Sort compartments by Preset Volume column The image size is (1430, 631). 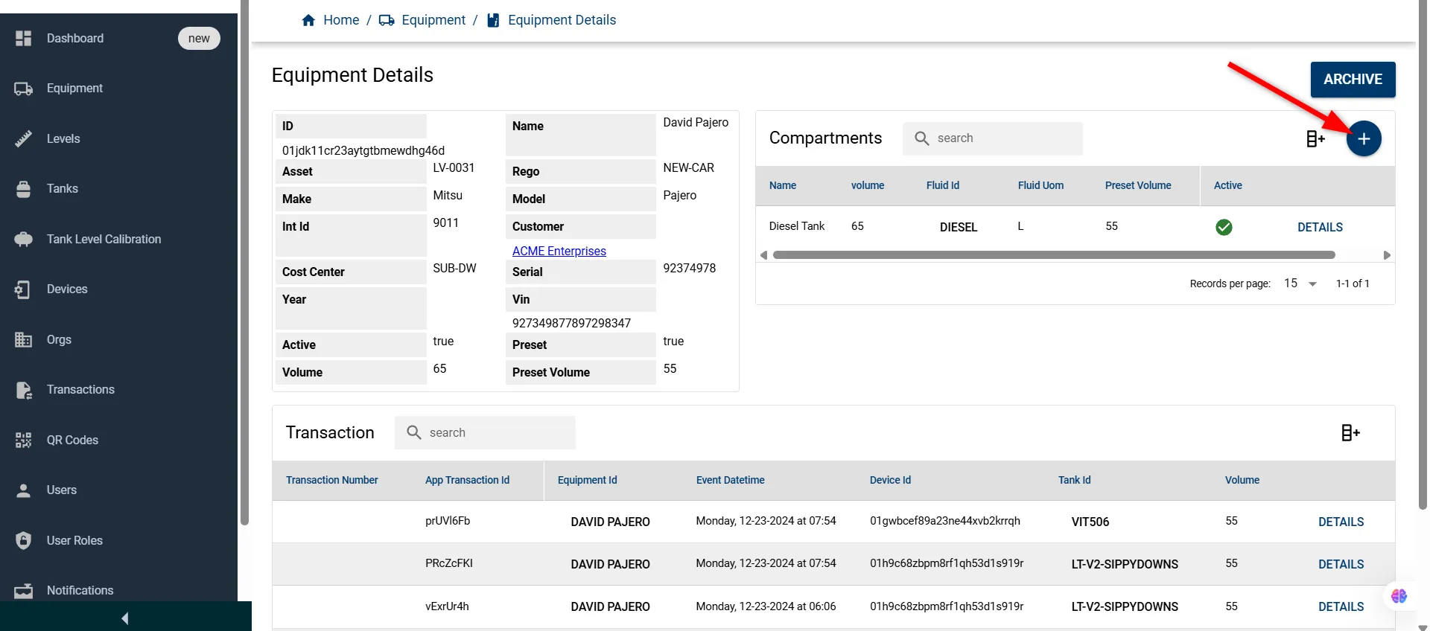click(x=1138, y=185)
